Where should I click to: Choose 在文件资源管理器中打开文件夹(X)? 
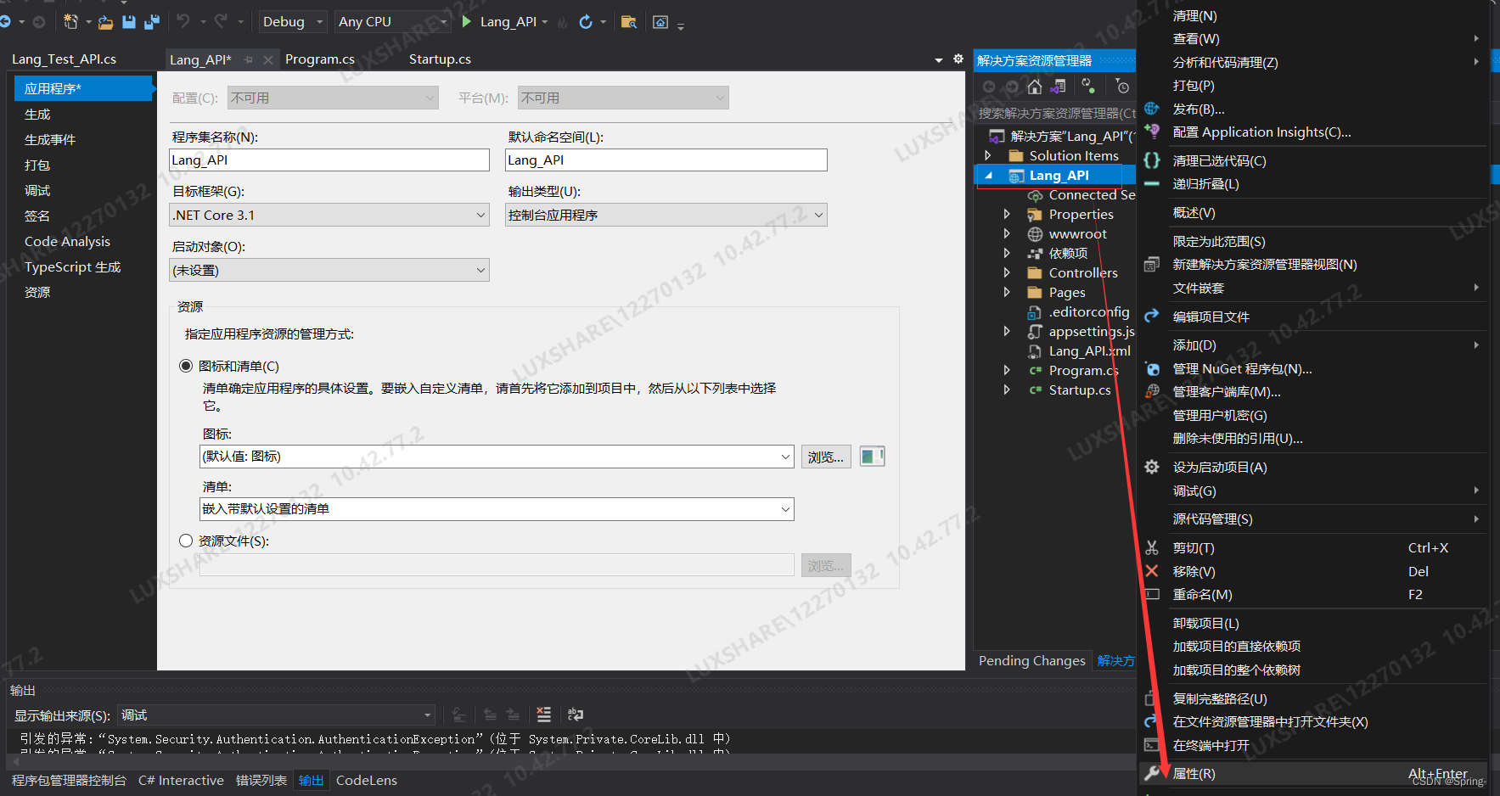tap(1312, 721)
